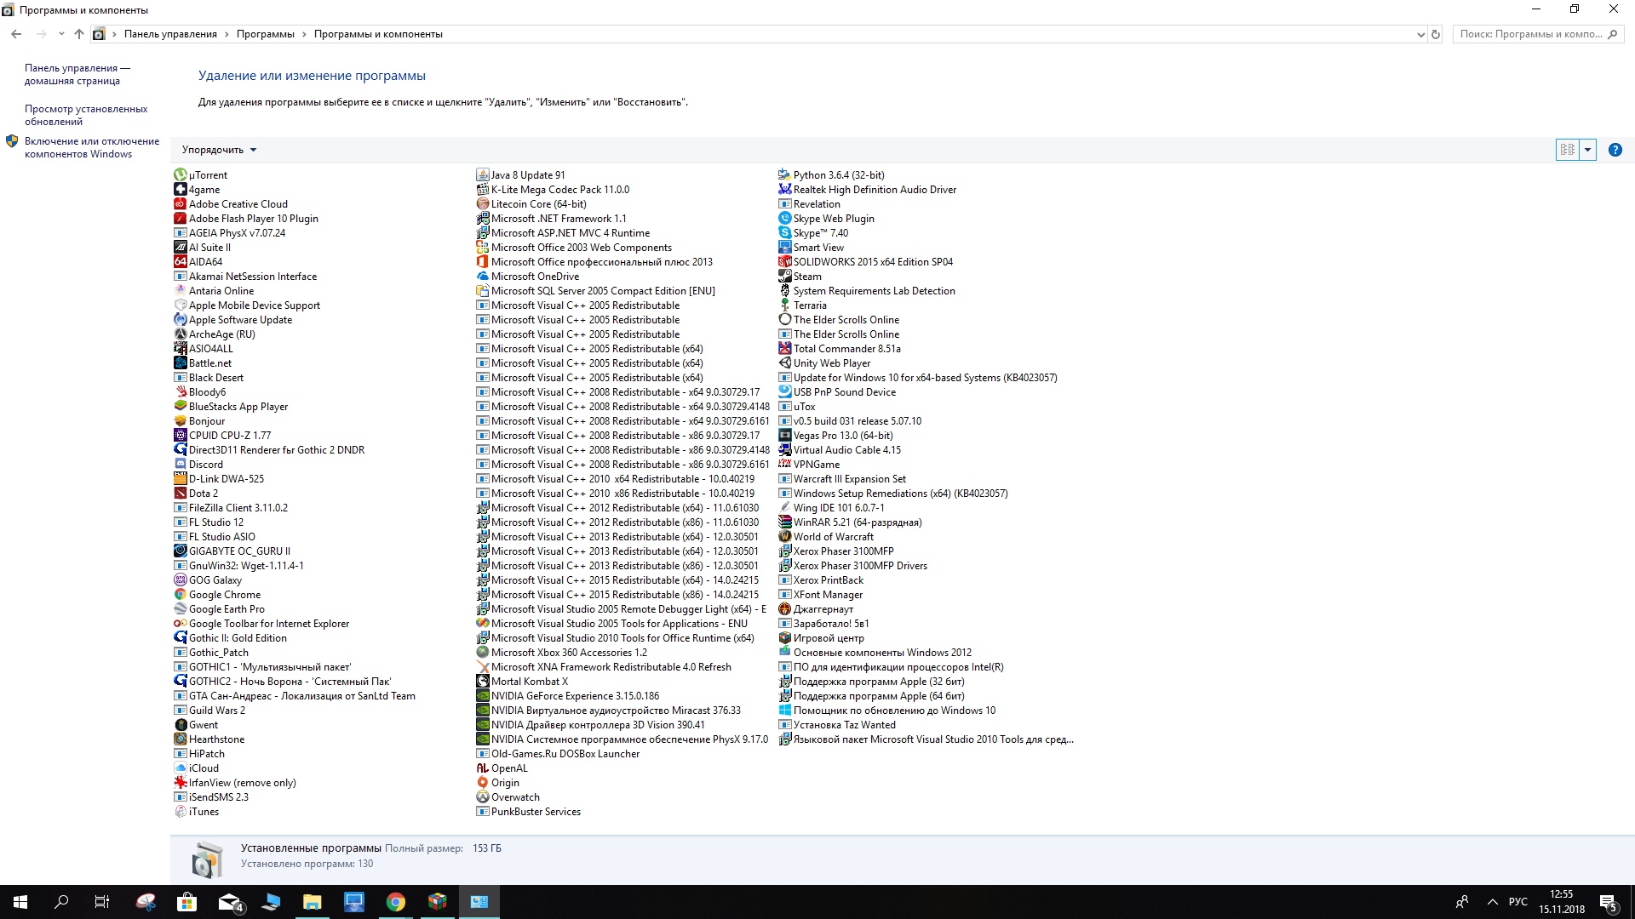Click the Dota 2 icon
1635x919 pixels.
coord(181,494)
